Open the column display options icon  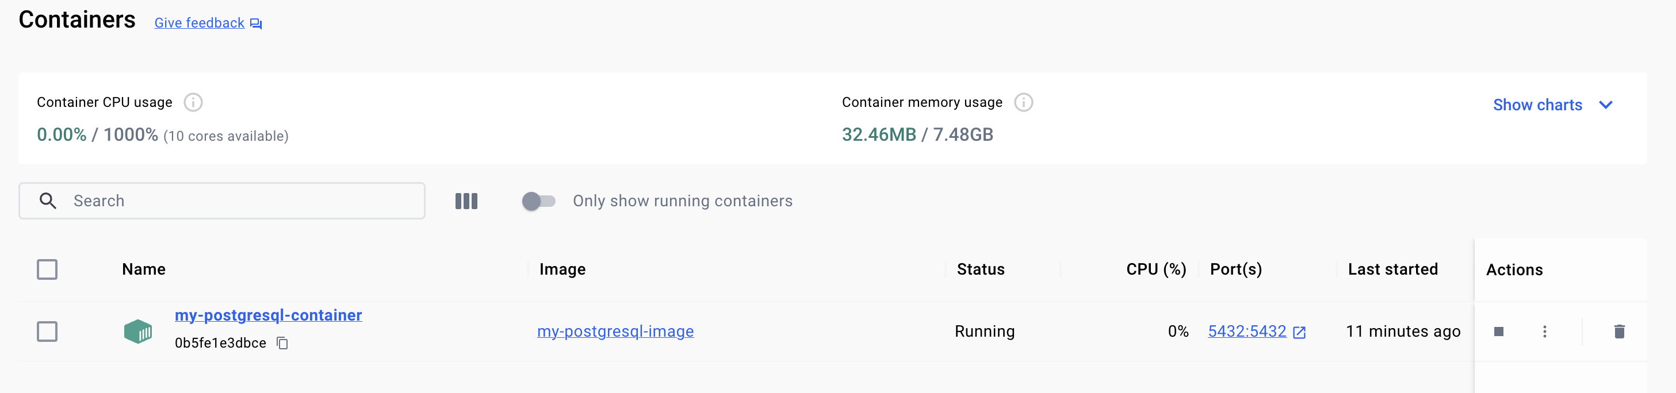tap(466, 201)
